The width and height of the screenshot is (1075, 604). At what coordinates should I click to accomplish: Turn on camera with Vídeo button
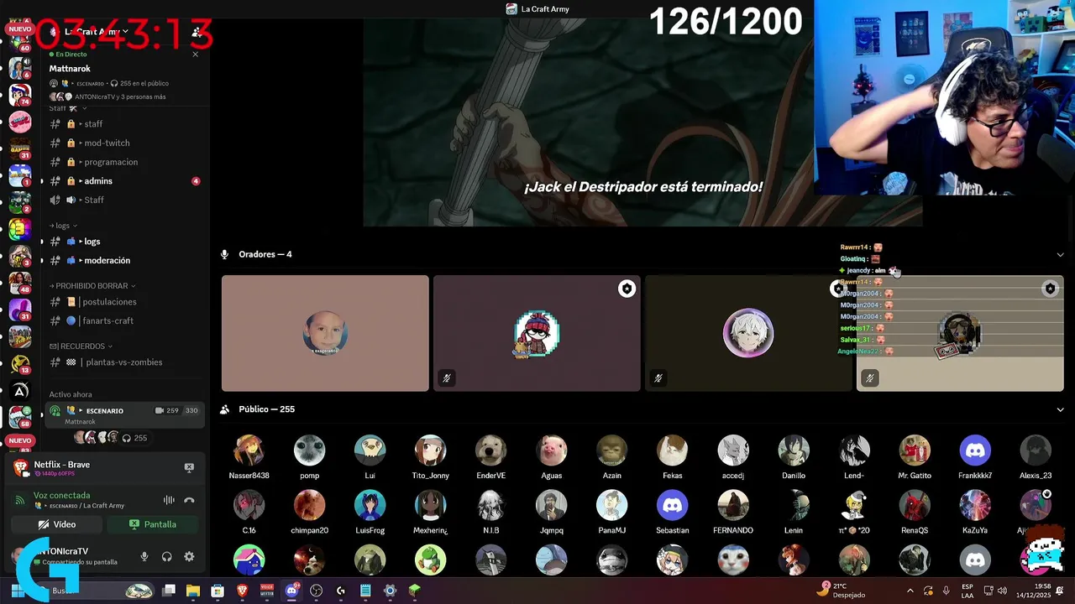tap(57, 524)
